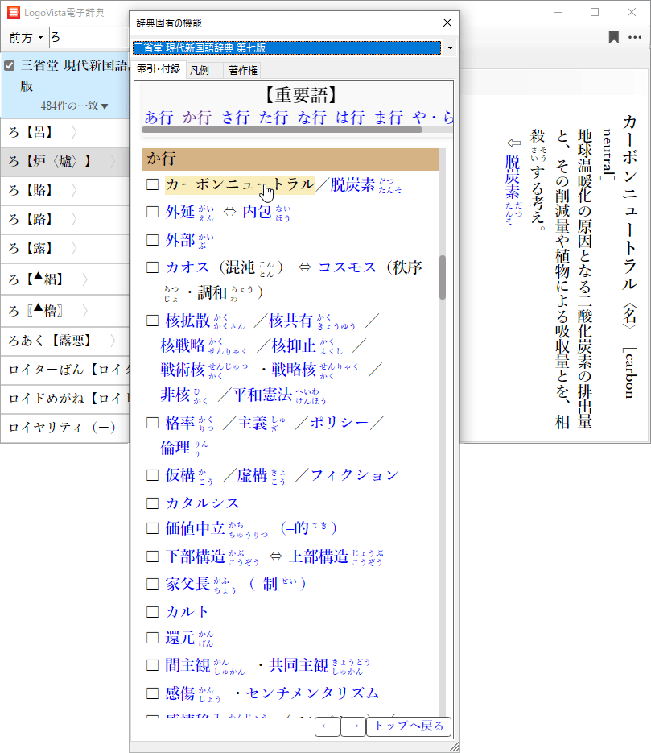
Task: Click the LogoVista app icon in title bar
Action: (x=14, y=12)
